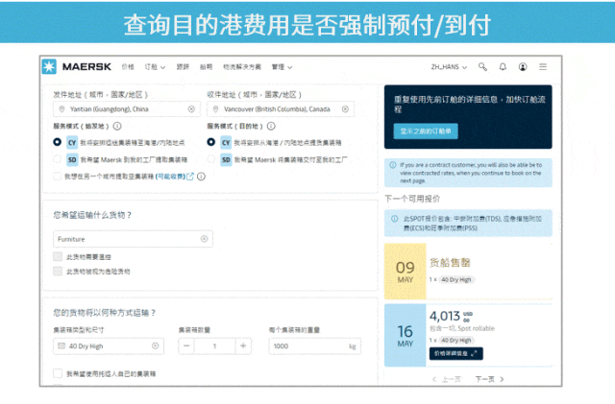The image size is (615, 404).
Task: Expand the 管理 dropdown menu
Action: click(282, 67)
